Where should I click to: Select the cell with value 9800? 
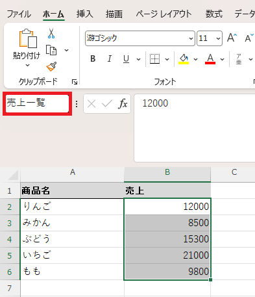pos(167,272)
